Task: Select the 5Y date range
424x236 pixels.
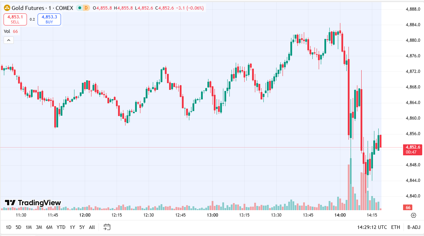Action: click(82, 227)
